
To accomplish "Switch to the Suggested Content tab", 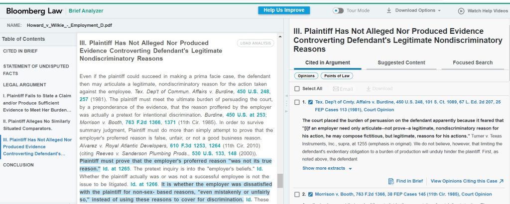I will (x=401, y=63).
